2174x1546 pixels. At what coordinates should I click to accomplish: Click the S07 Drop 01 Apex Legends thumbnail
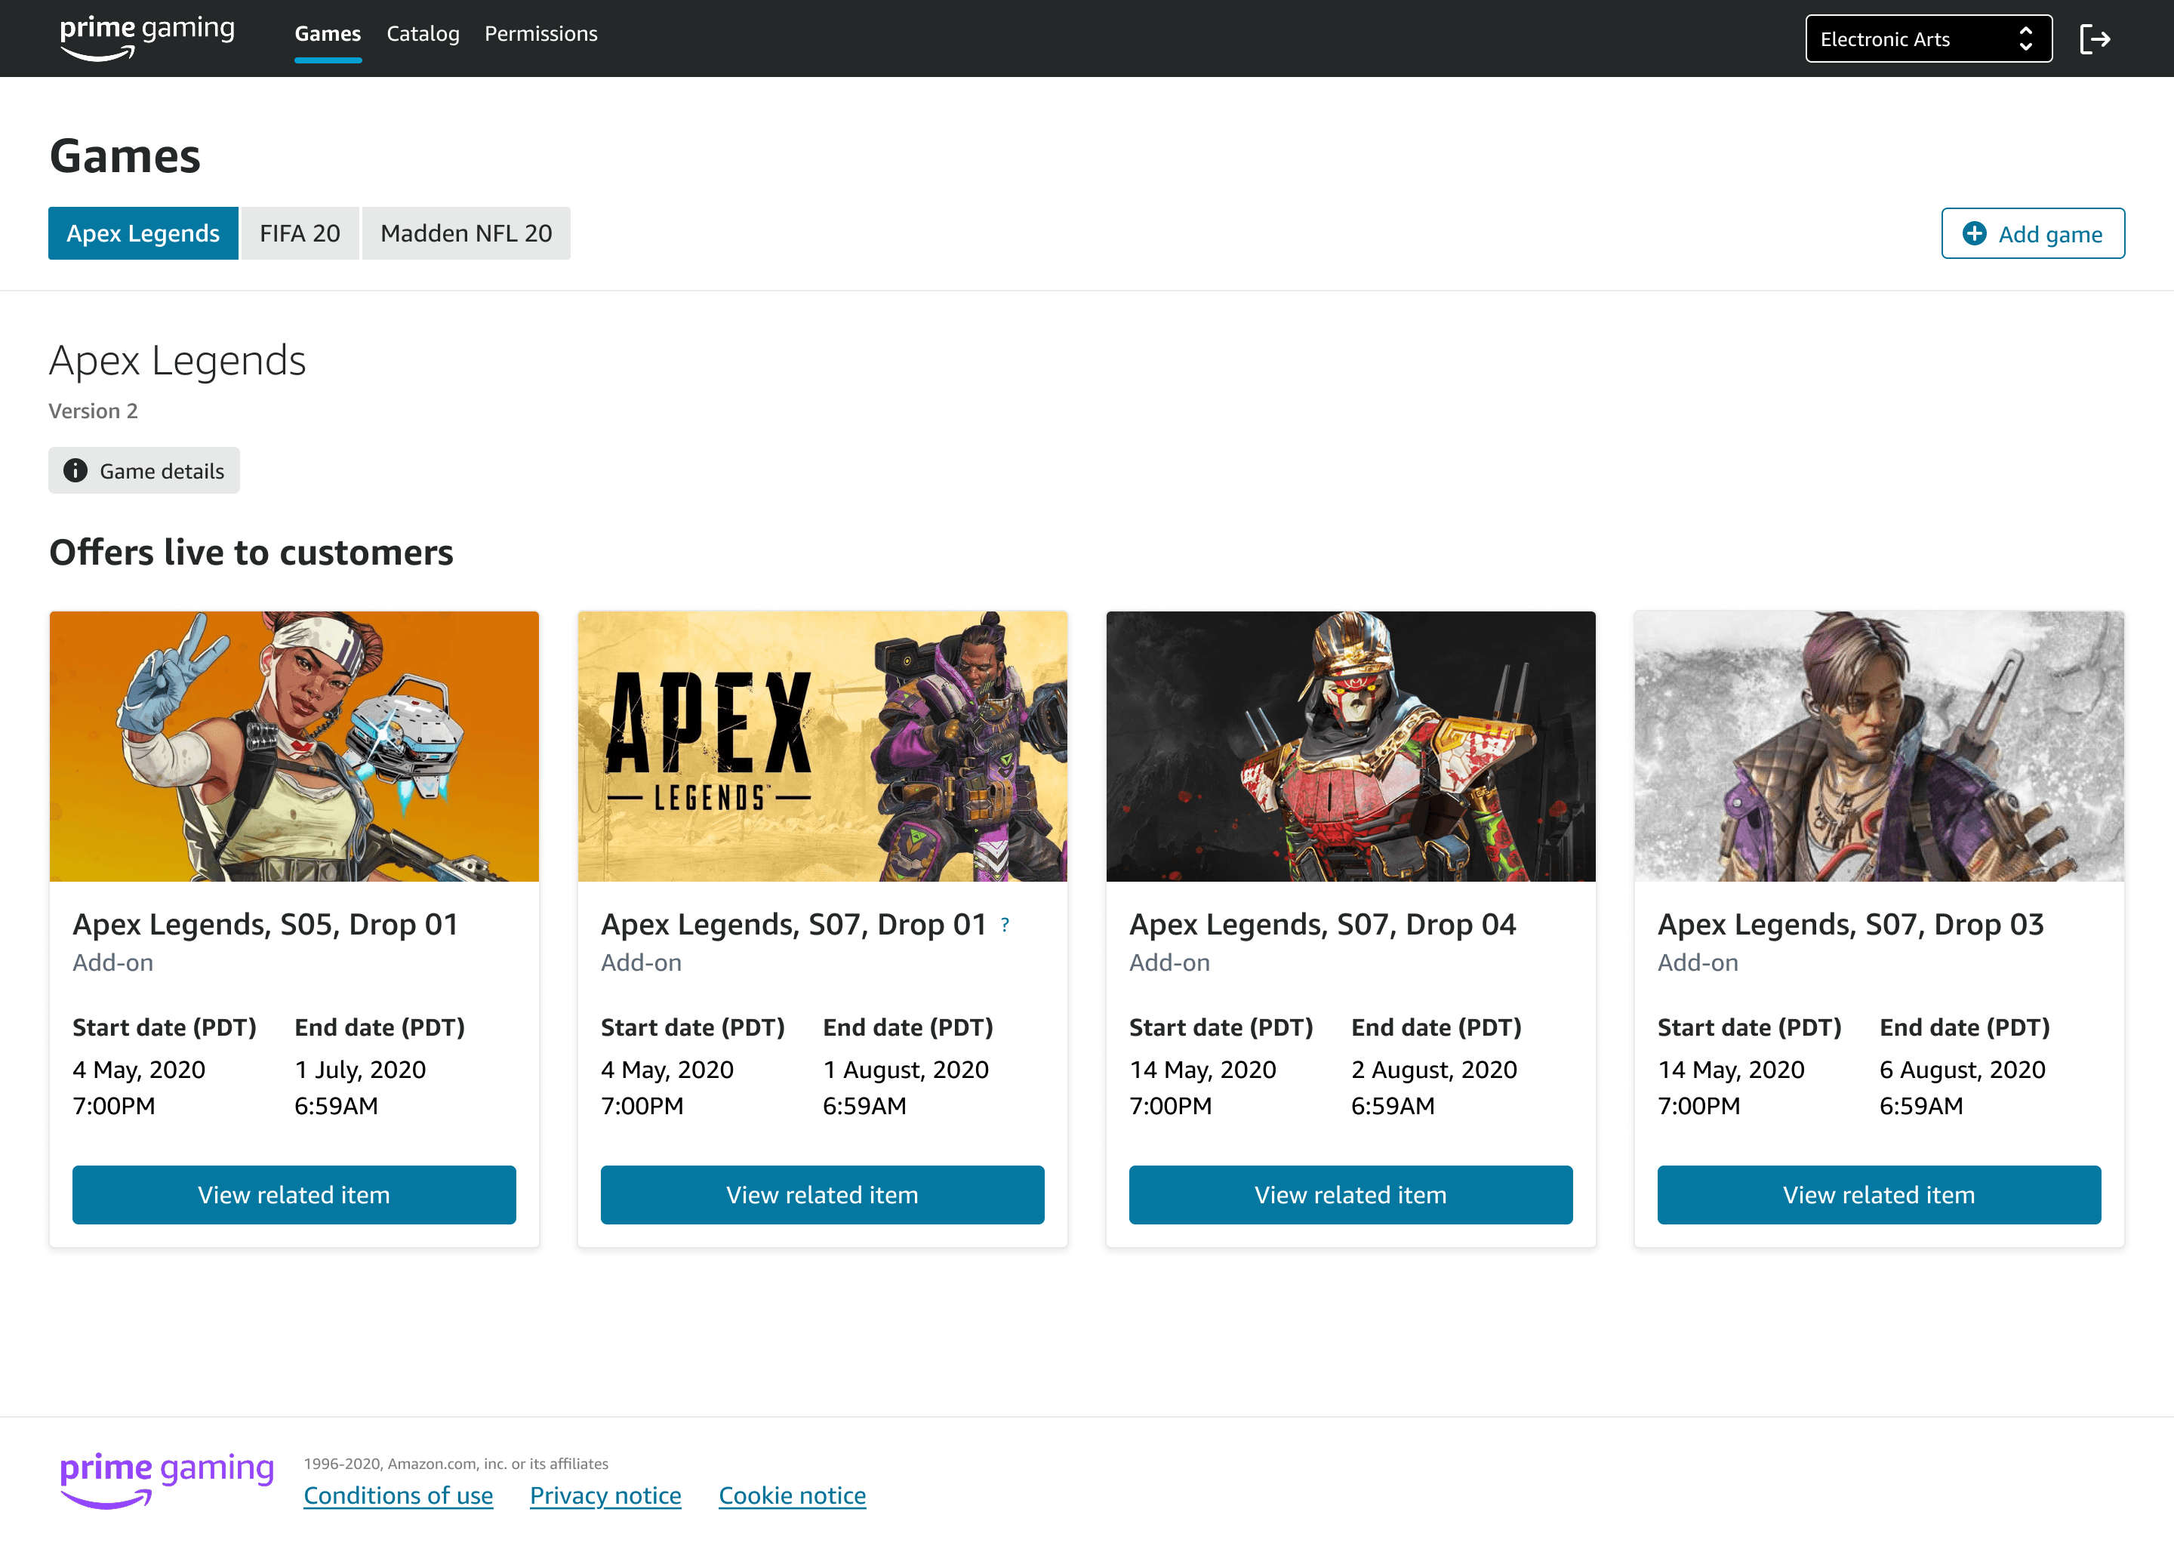[x=822, y=747]
